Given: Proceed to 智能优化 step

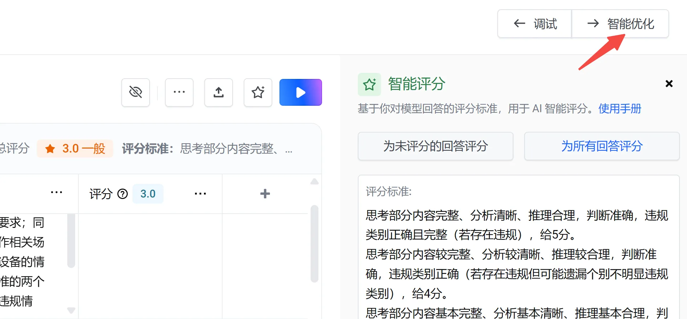Looking at the screenshot, I should 620,24.
